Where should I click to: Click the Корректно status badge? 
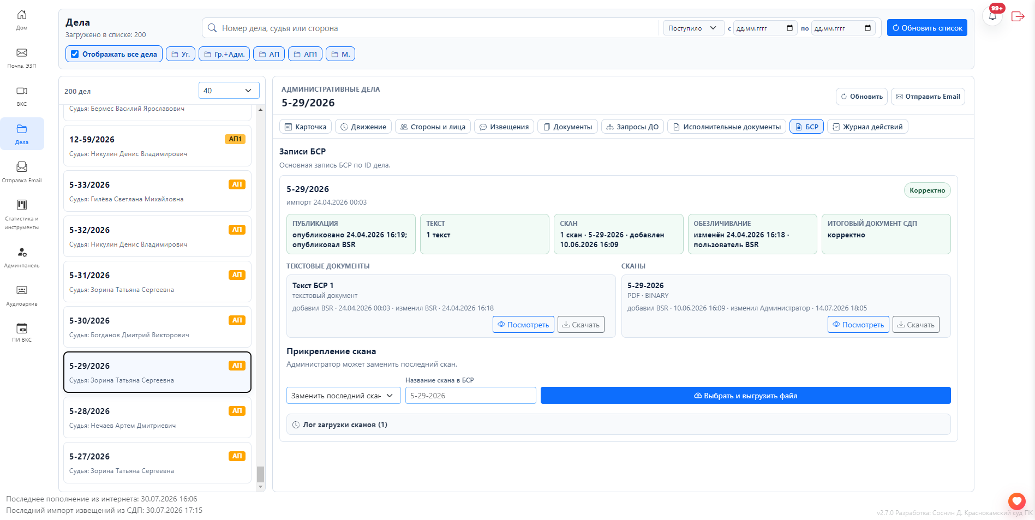point(927,190)
